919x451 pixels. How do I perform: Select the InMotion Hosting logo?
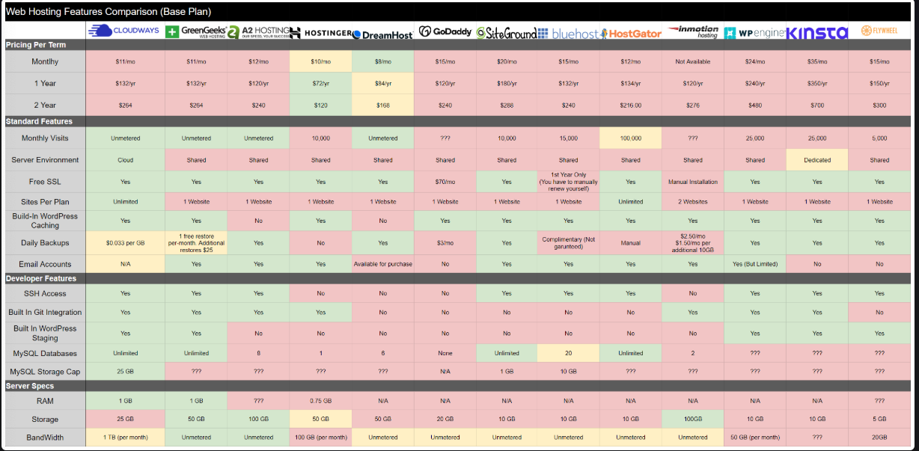point(693,31)
